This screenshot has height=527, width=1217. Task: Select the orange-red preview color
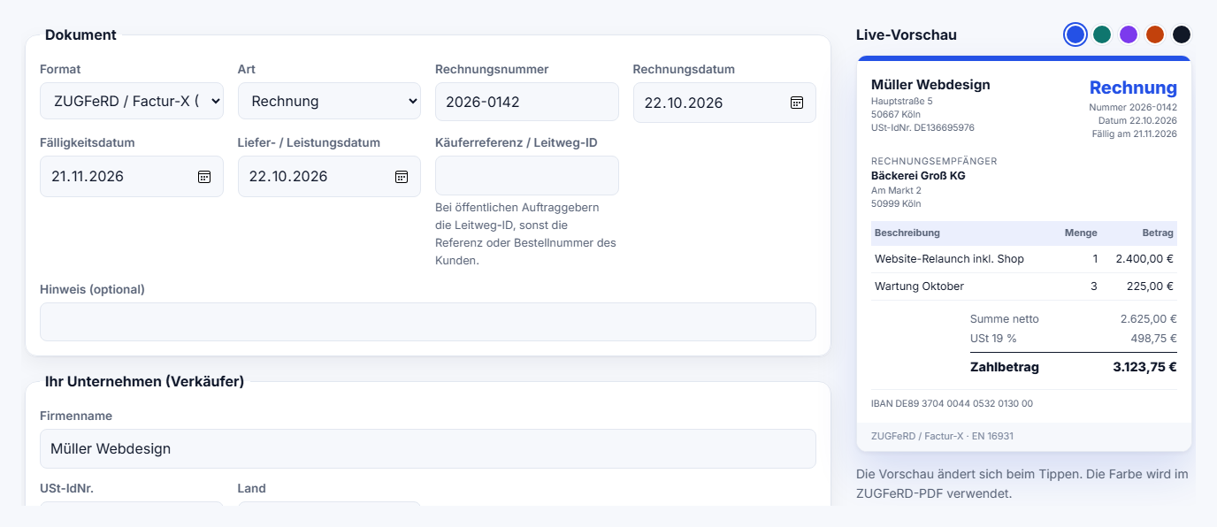[1155, 34]
